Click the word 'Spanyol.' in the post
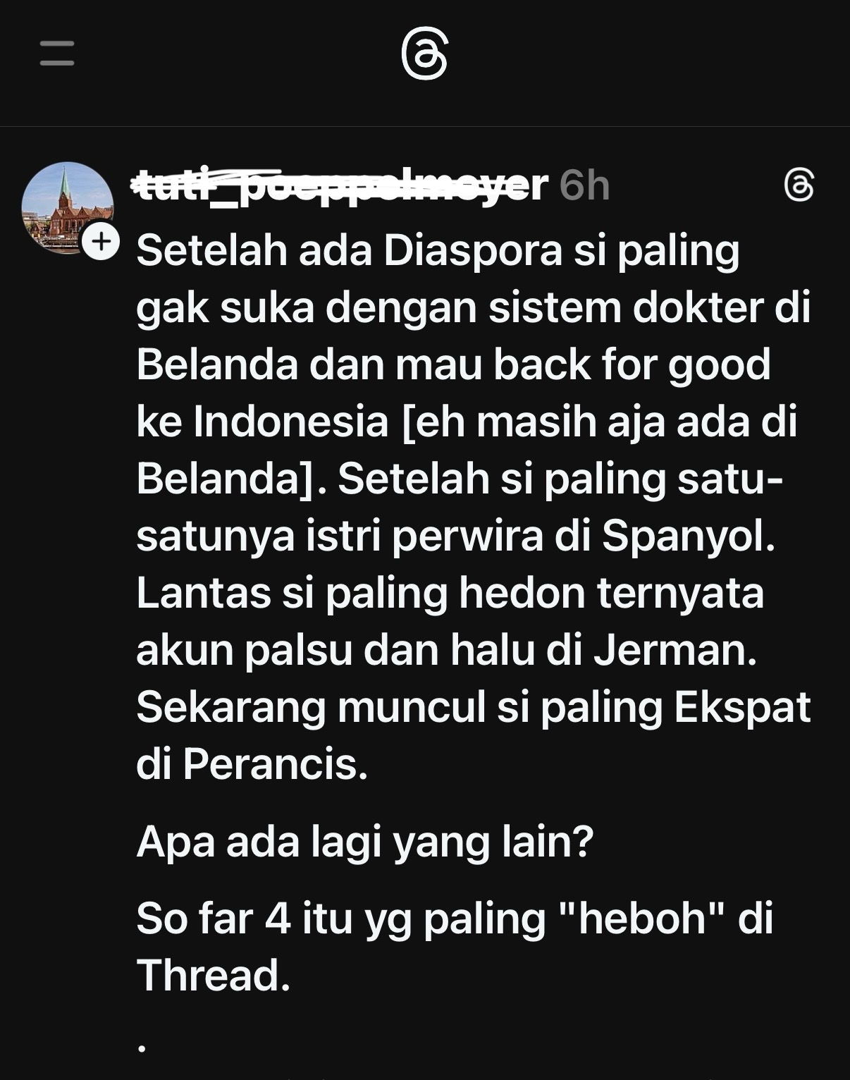850x1080 pixels. click(689, 536)
